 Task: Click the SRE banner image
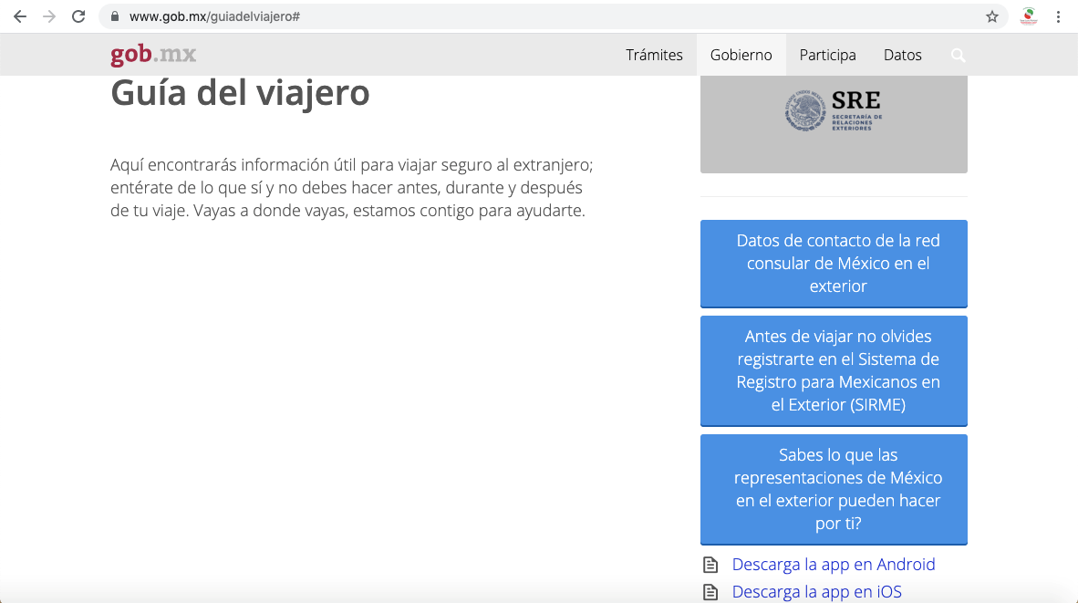pos(833,123)
